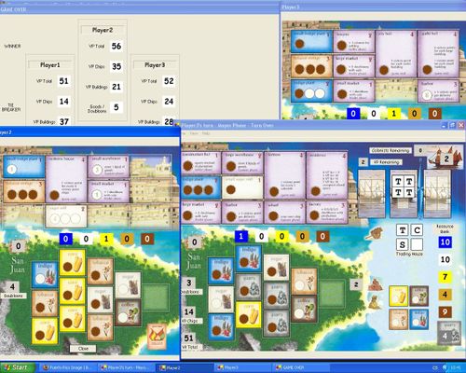The image size is (466, 373).
Task: Click the wharf building in the main window
Action: pos(284,213)
